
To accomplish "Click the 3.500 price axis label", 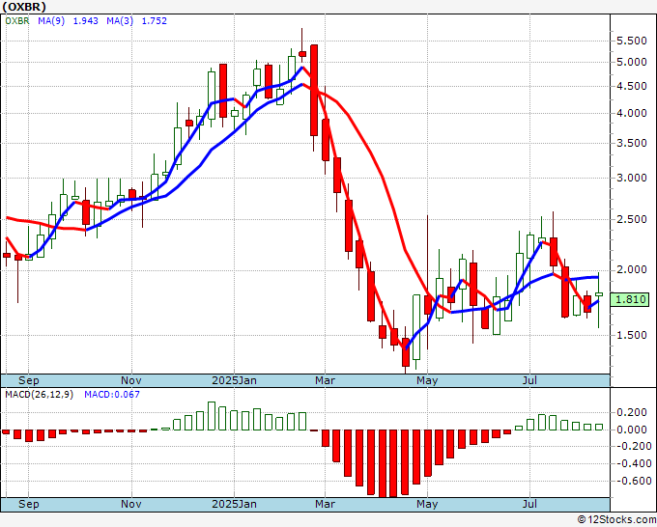I will tap(632, 143).
